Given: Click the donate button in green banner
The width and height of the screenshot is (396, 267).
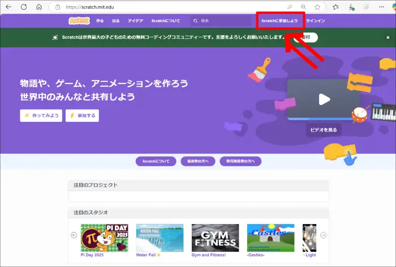Looking at the screenshot, I should tap(305, 37).
